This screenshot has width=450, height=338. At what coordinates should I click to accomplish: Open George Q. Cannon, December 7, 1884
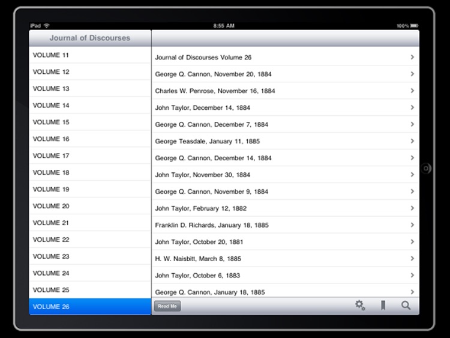(285, 124)
